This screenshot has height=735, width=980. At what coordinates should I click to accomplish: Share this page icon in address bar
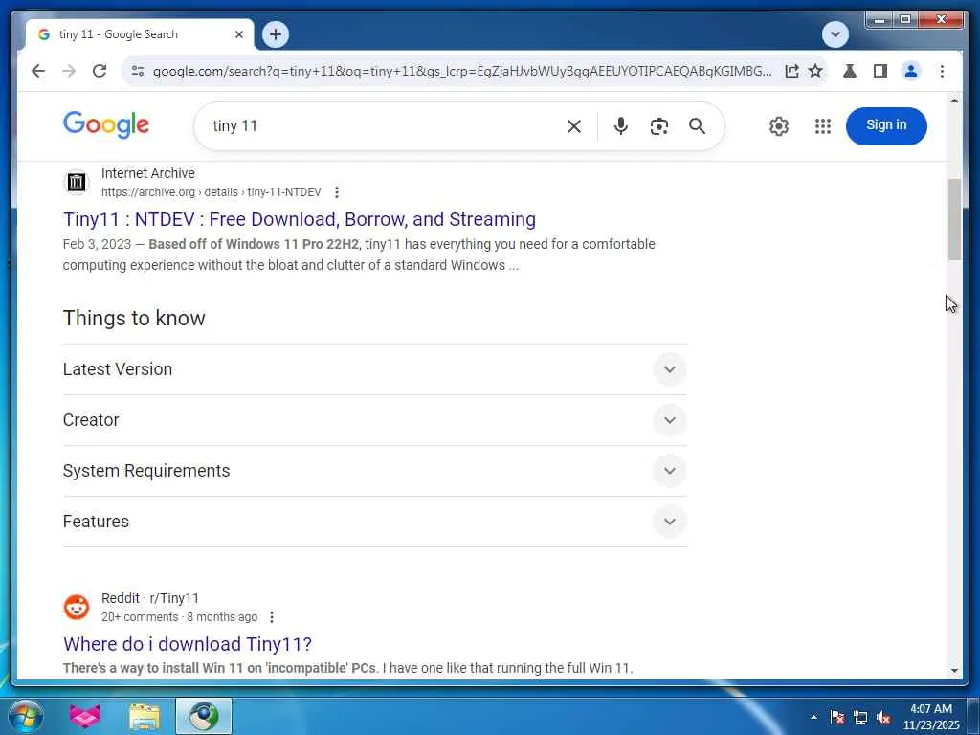click(791, 71)
